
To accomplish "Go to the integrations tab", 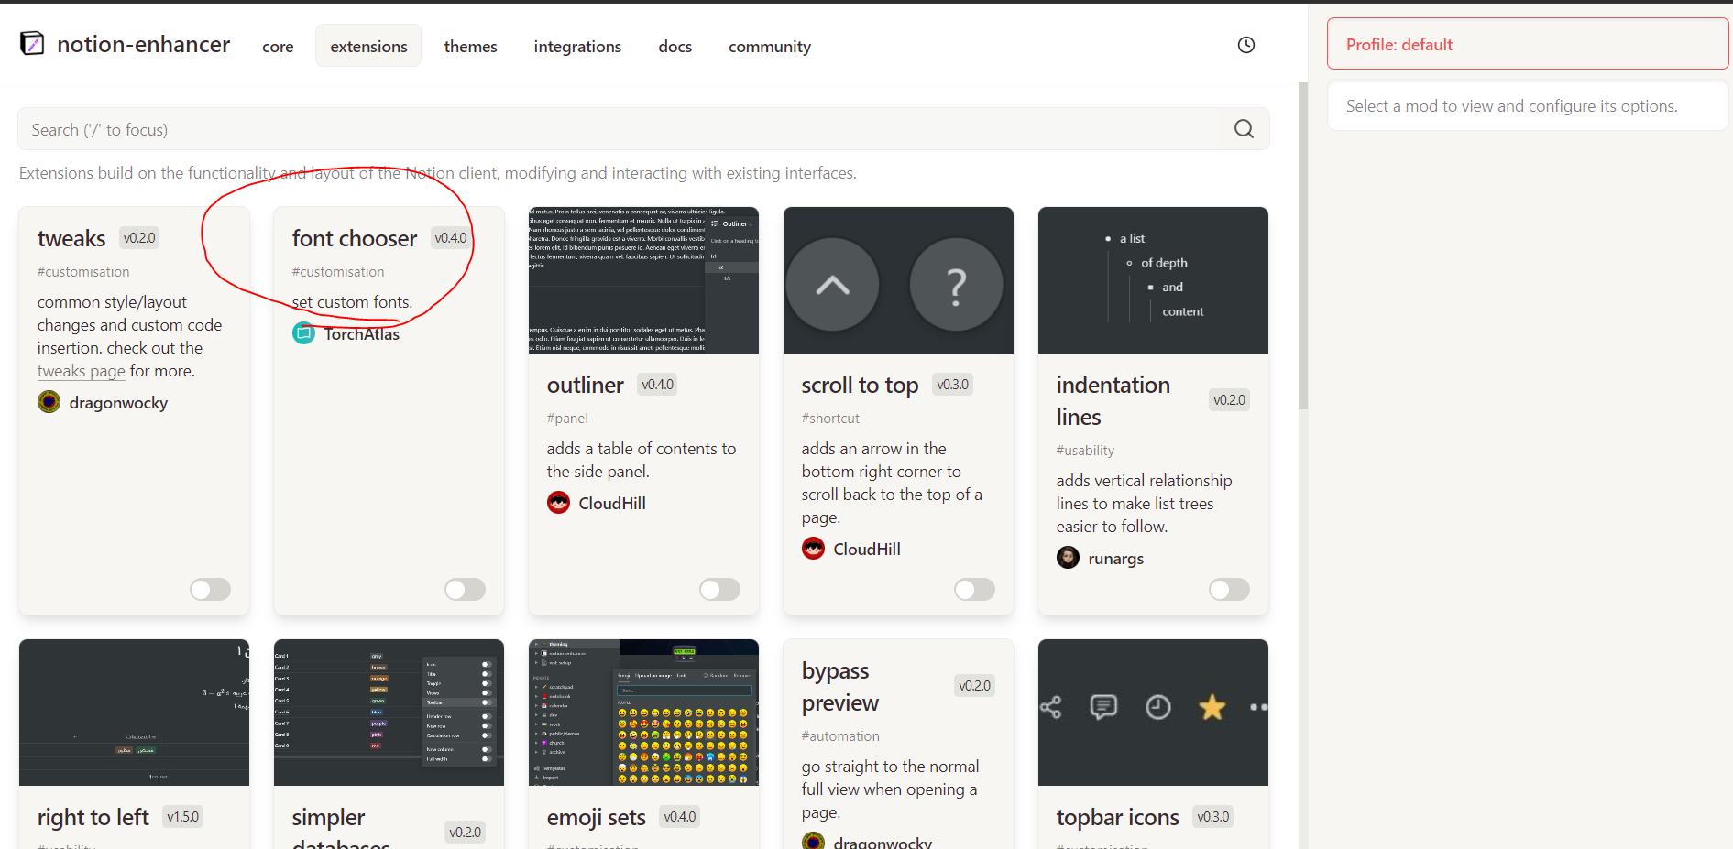I will tap(577, 47).
